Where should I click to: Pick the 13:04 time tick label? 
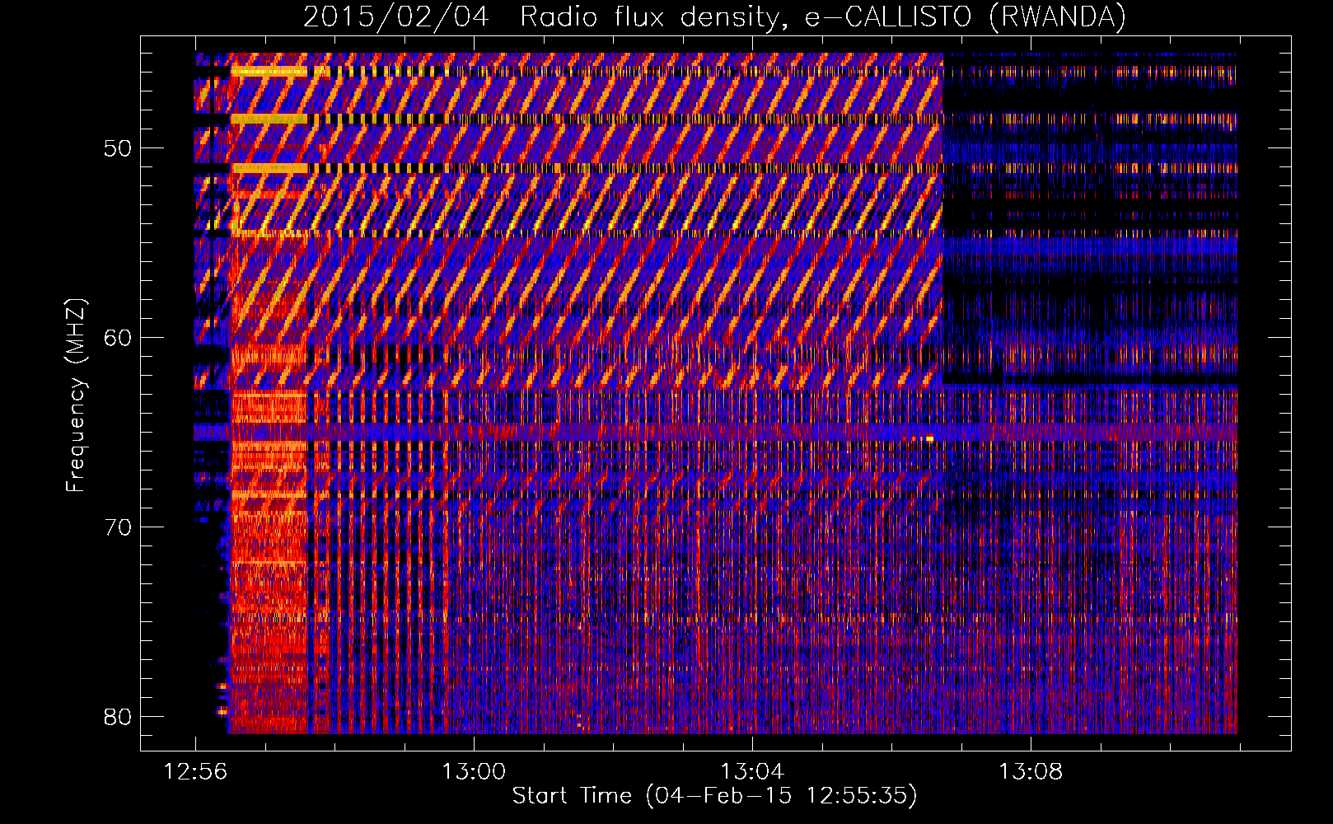752,772
